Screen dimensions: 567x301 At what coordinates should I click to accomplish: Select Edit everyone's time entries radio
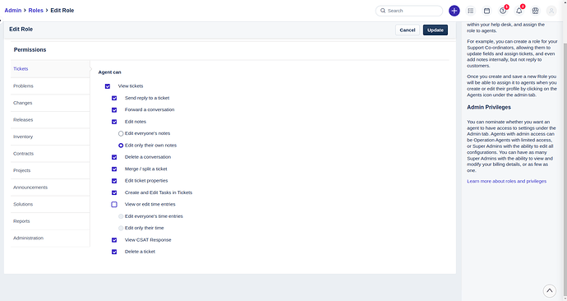(121, 216)
